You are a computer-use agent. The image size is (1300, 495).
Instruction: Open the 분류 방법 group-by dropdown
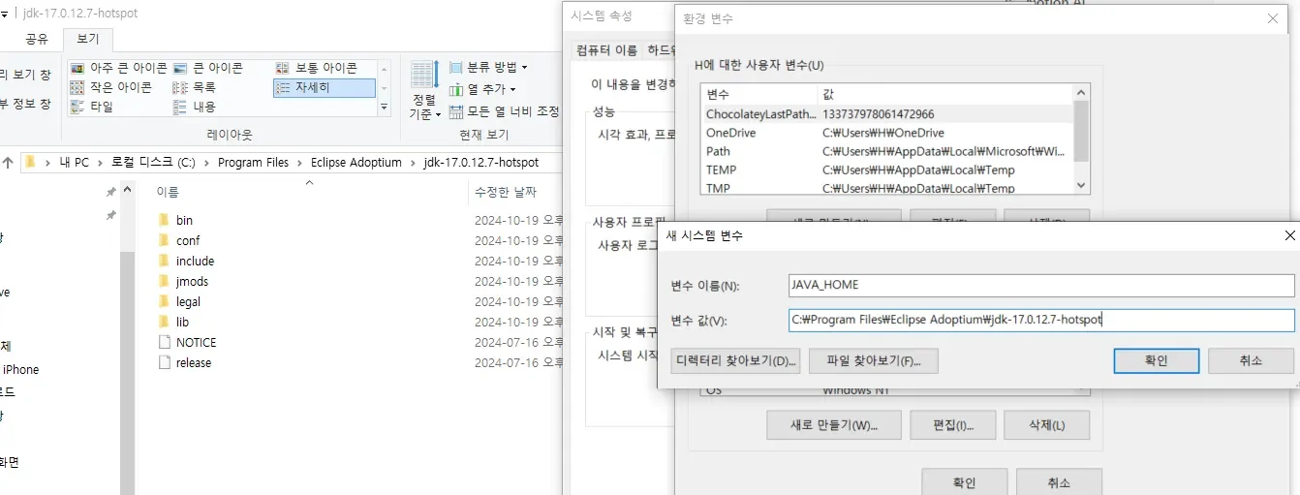tap(489, 68)
